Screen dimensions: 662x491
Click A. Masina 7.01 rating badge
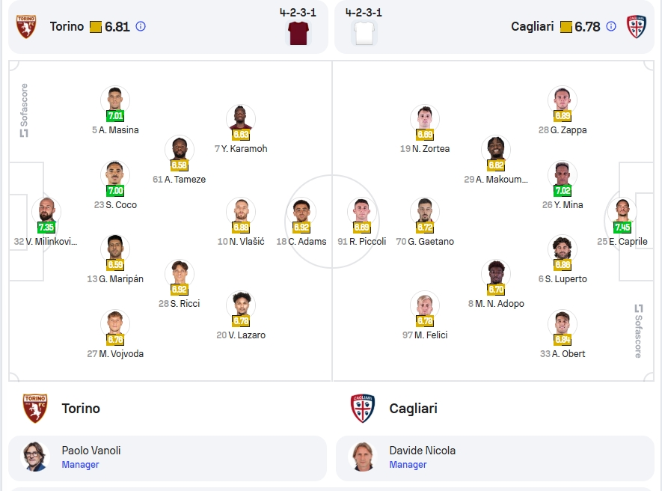(x=115, y=116)
